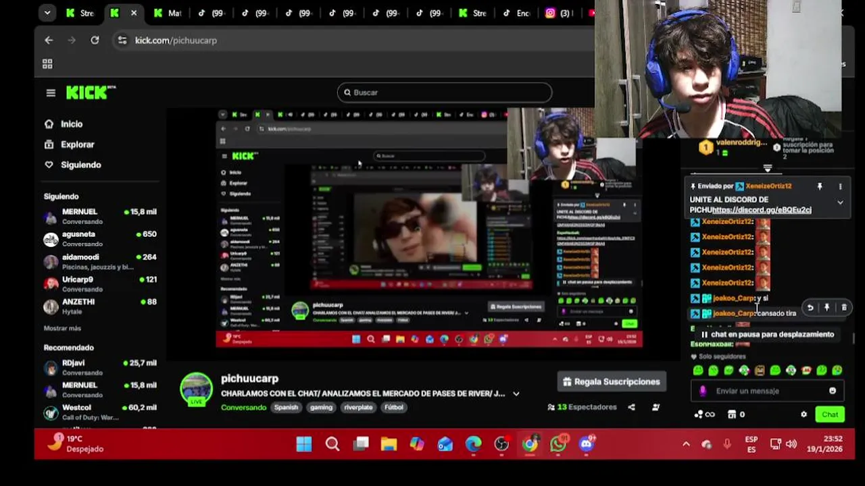The width and height of the screenshot is (865, 486).
Task: Open the agusneta followed channel
Action: point(100,239)
